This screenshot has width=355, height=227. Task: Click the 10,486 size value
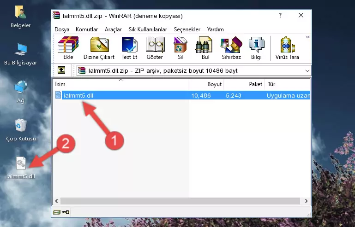(x=201, y=96)
